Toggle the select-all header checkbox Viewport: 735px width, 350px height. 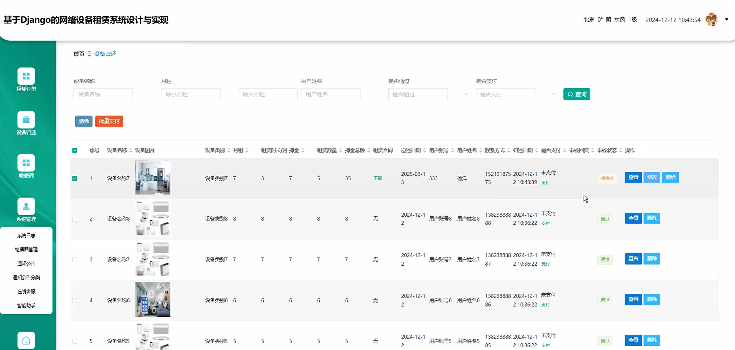[75, 150]
